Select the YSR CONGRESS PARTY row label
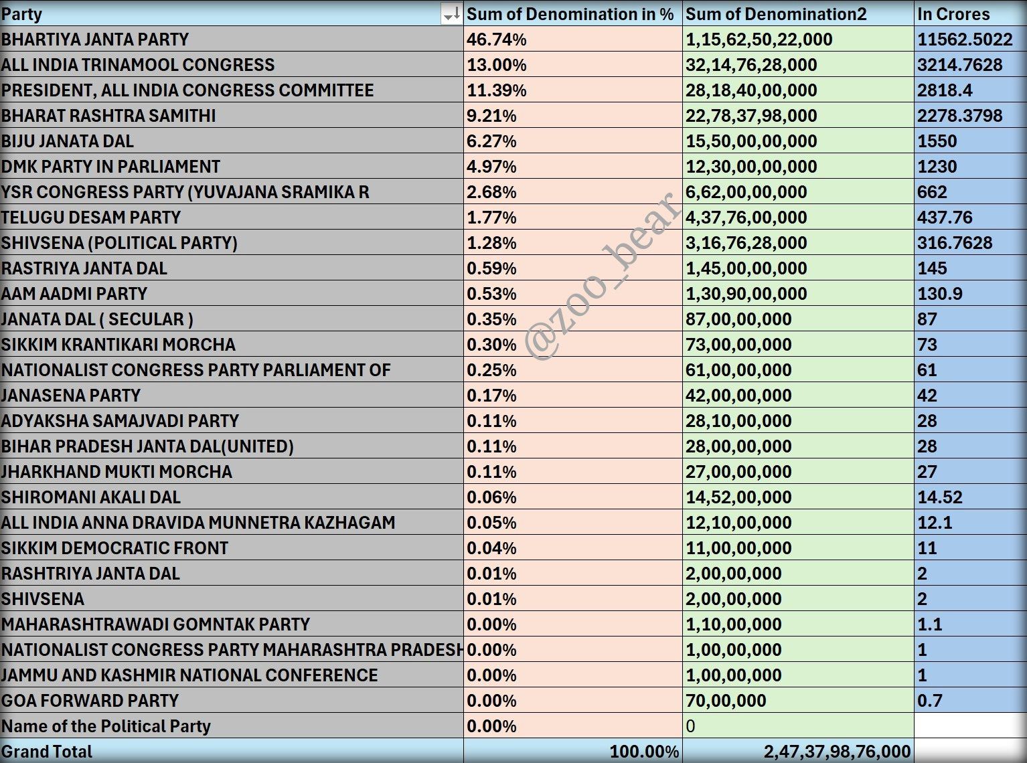This screenshot has width=1027, height=763. click(x=232, y=192)
